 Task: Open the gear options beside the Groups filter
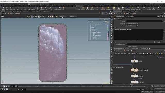coord(105,22)
